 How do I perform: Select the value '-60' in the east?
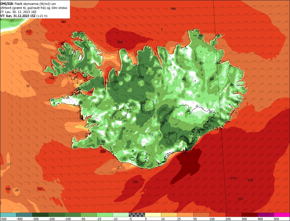[211, 79]
